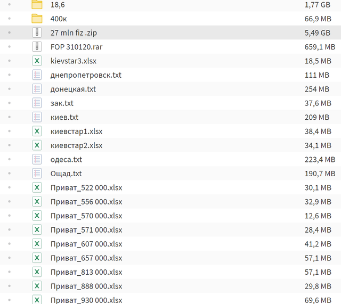Screen dimensions: 341x304
Task: Click the text file icon of киев.txt
Action: pos(37,117)
